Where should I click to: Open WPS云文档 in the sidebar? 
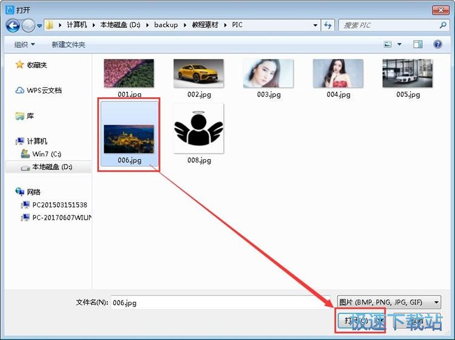coord(44,90)
